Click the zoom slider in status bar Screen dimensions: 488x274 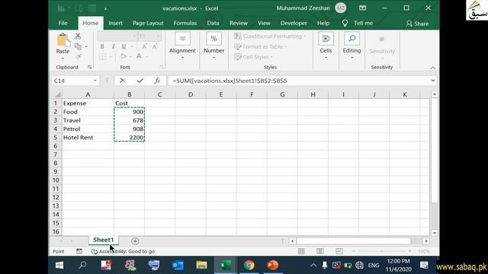tap(382, 251)
